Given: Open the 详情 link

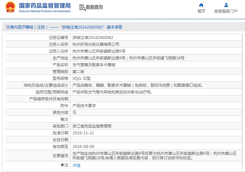Looking at the screenshot, I should click(76, 165).
